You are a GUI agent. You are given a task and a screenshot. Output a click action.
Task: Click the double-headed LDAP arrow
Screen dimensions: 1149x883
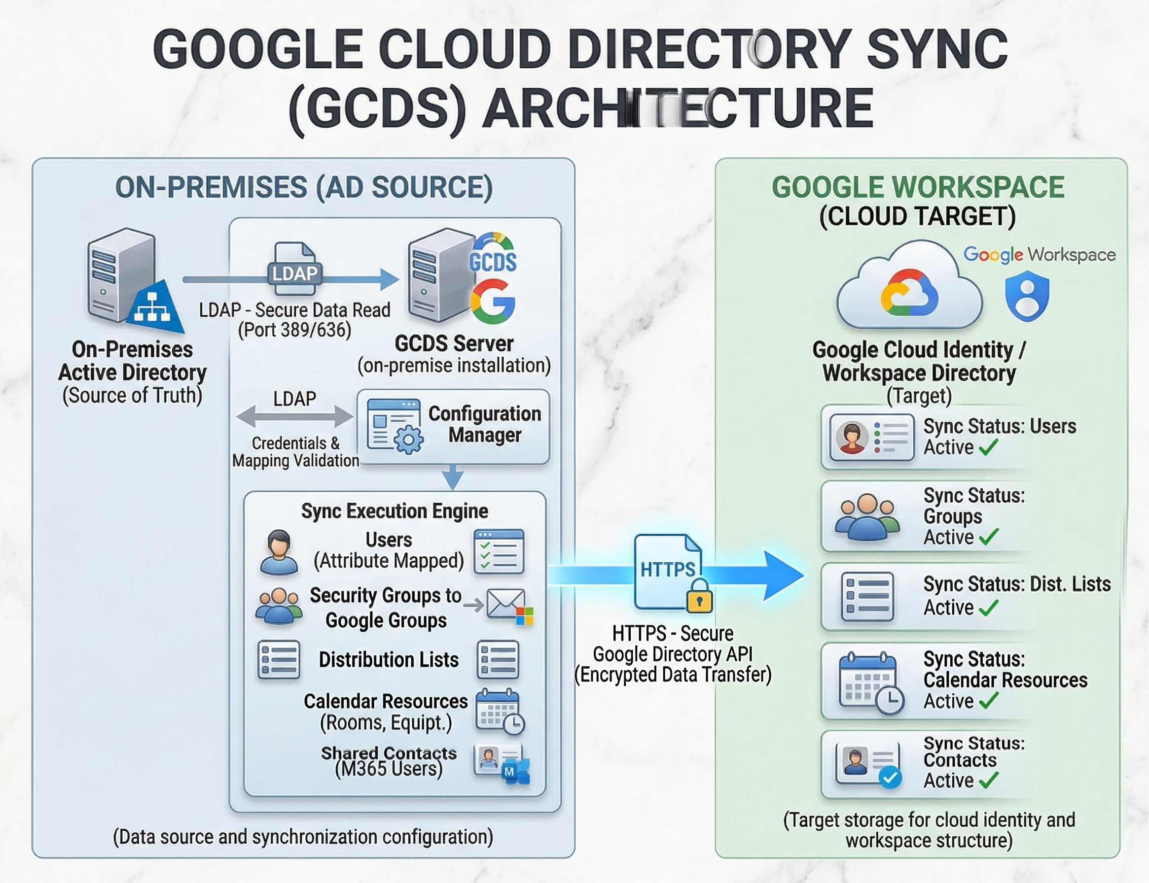pos(294,417)
